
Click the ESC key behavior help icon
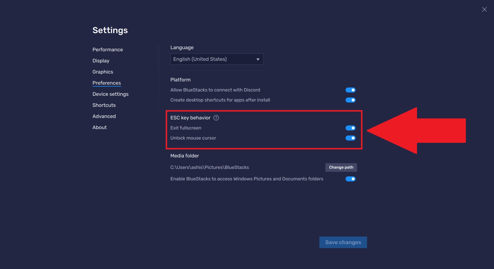pos(216,118)
